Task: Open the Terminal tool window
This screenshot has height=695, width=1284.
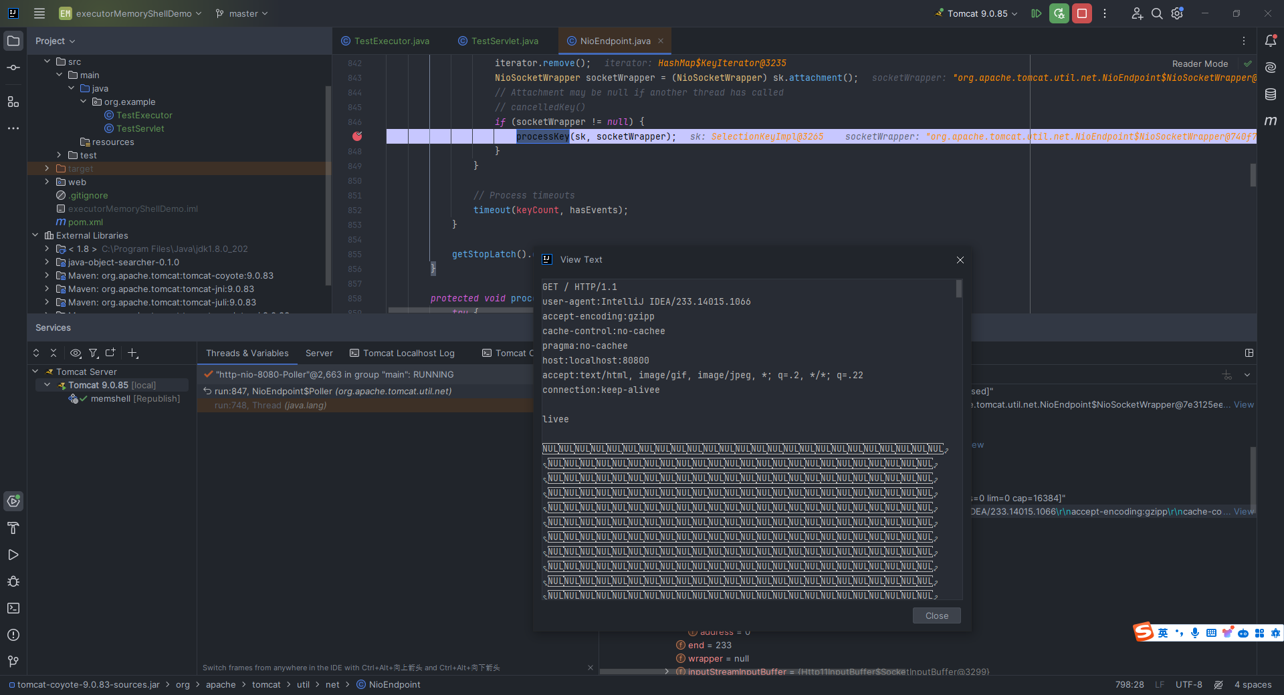Action: [13, 608]
